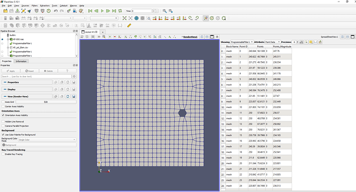
Task: Toggle the 2D/3D interaction mode button
Action: pos(99,37)
